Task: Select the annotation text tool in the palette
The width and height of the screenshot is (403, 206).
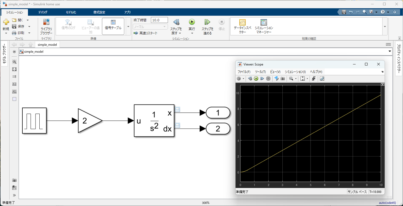Action: 14,84
